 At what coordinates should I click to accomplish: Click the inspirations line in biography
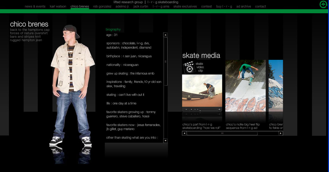[x=134, y=84]
